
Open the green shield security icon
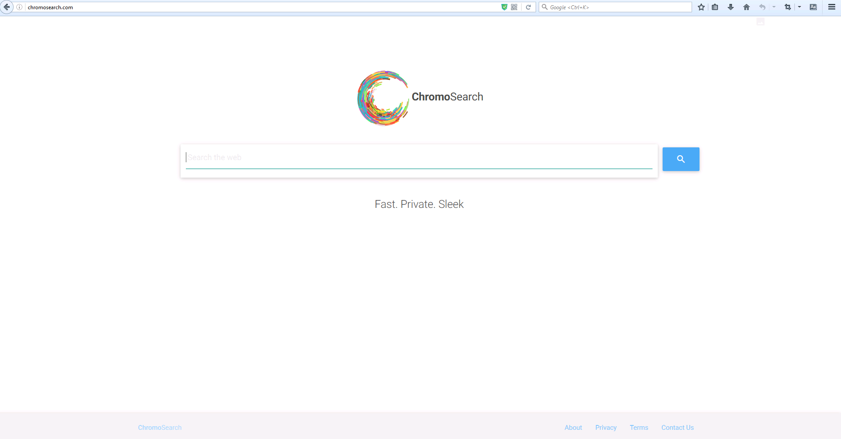(x=504, y=7)
